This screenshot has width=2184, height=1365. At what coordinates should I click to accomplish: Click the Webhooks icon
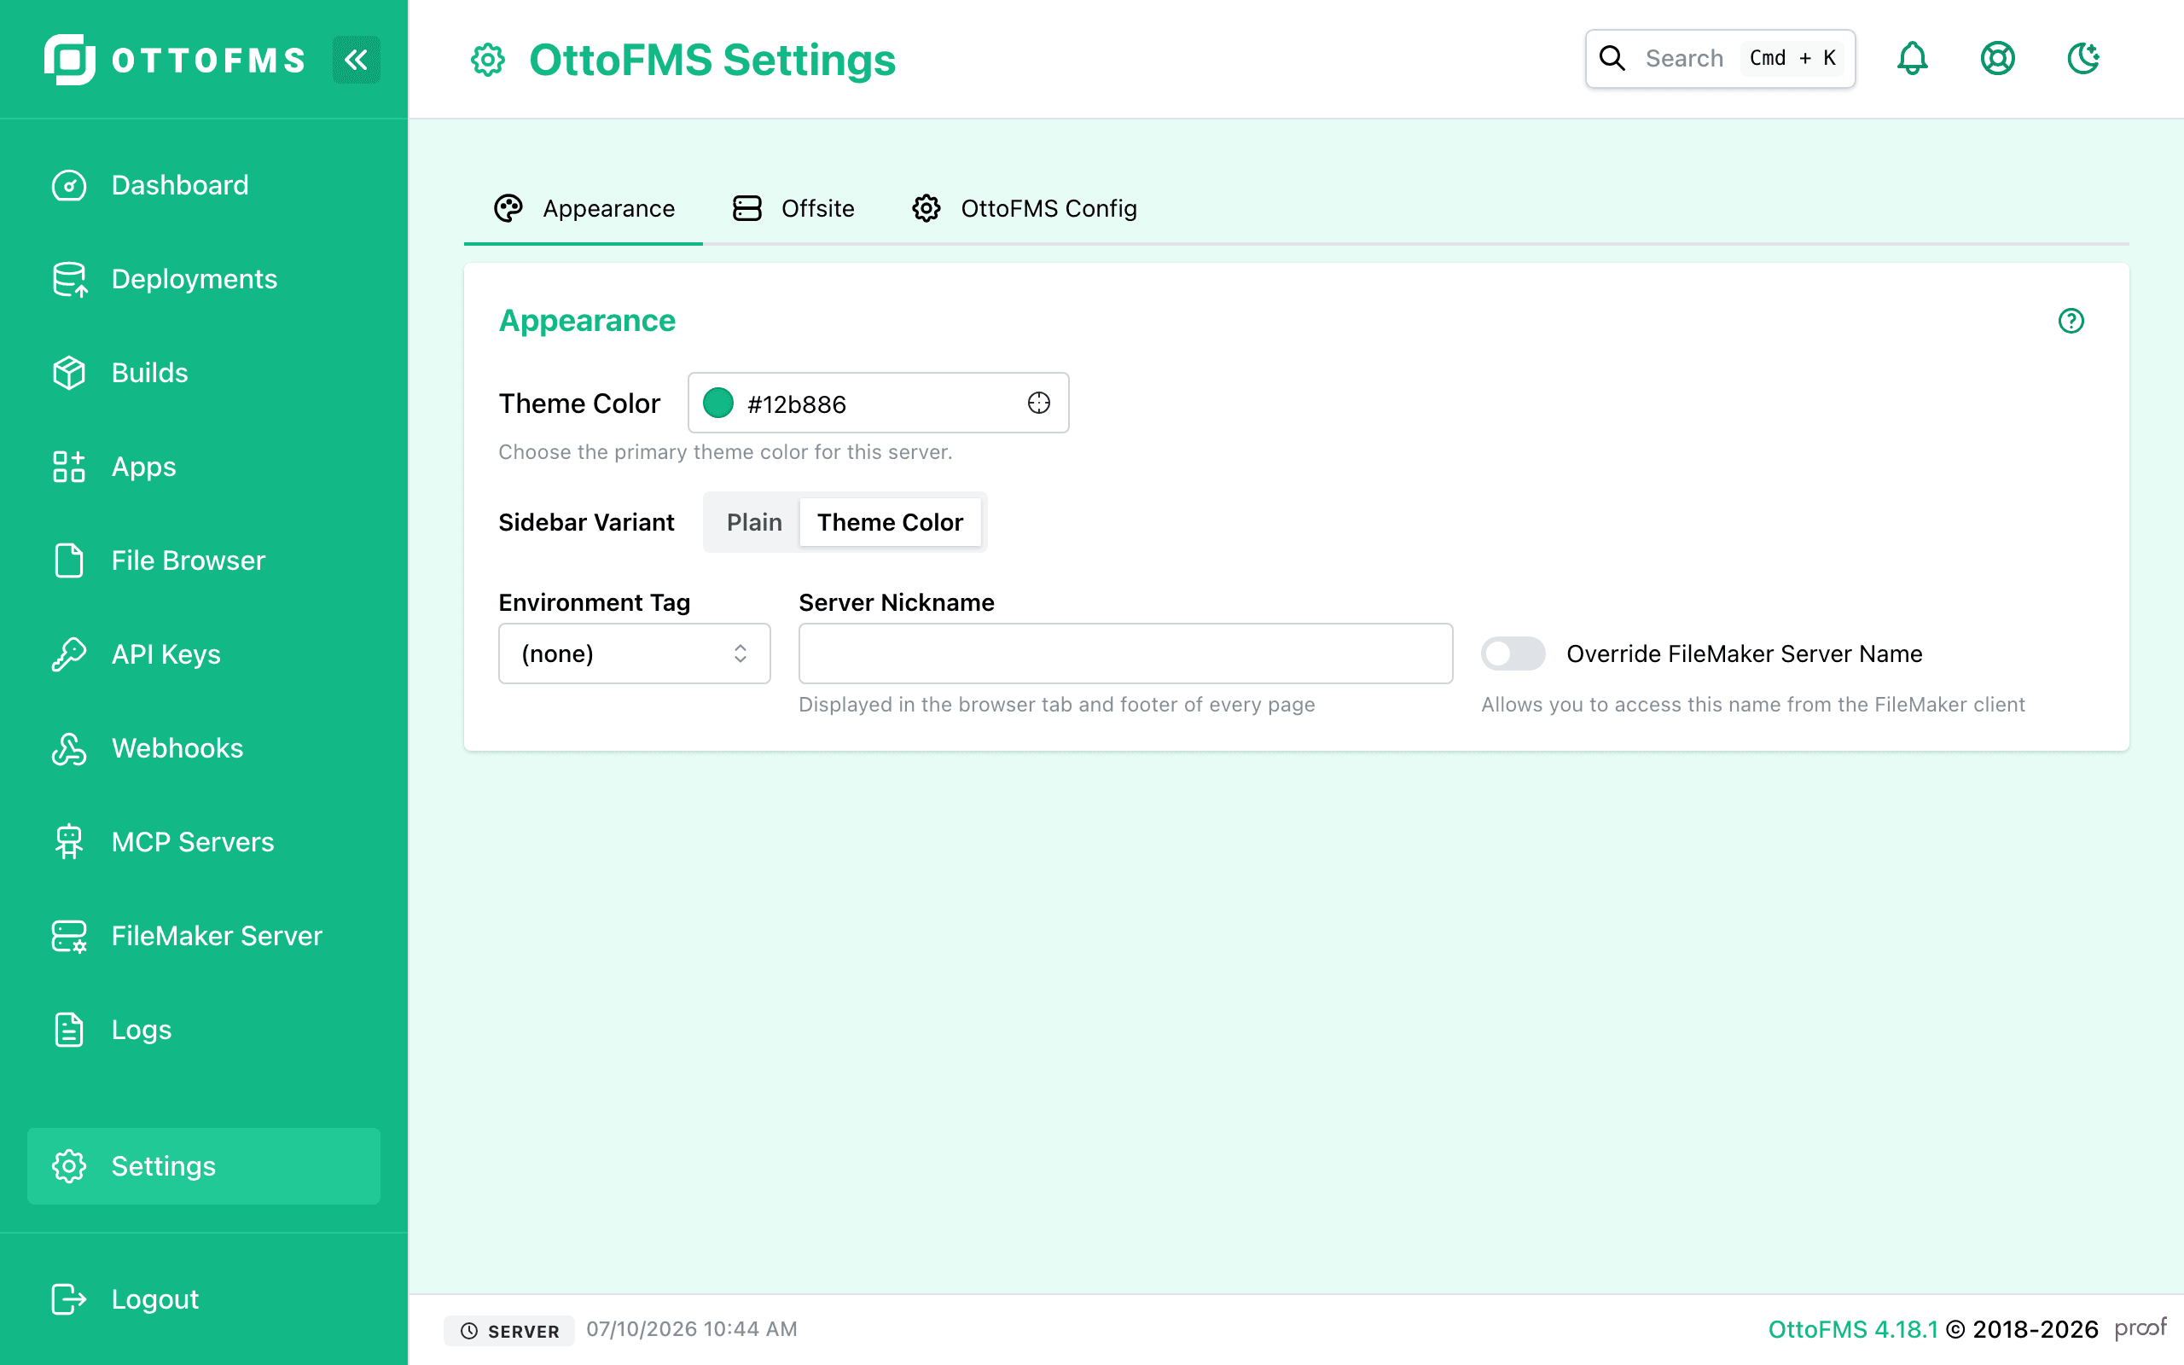point(69,748)
